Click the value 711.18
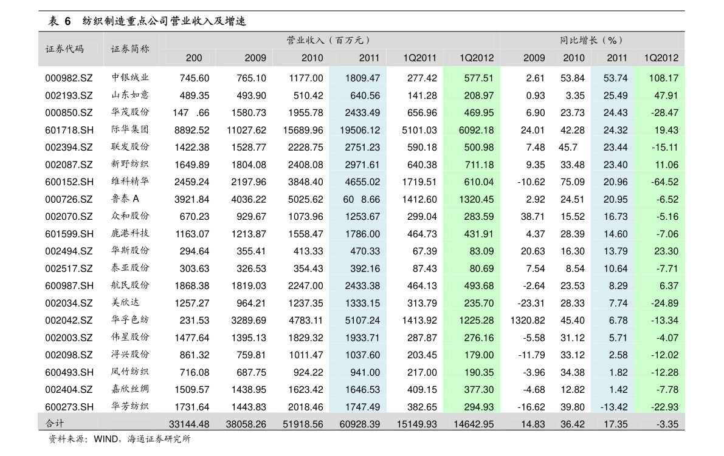724x456 pixels. point(479,165)
